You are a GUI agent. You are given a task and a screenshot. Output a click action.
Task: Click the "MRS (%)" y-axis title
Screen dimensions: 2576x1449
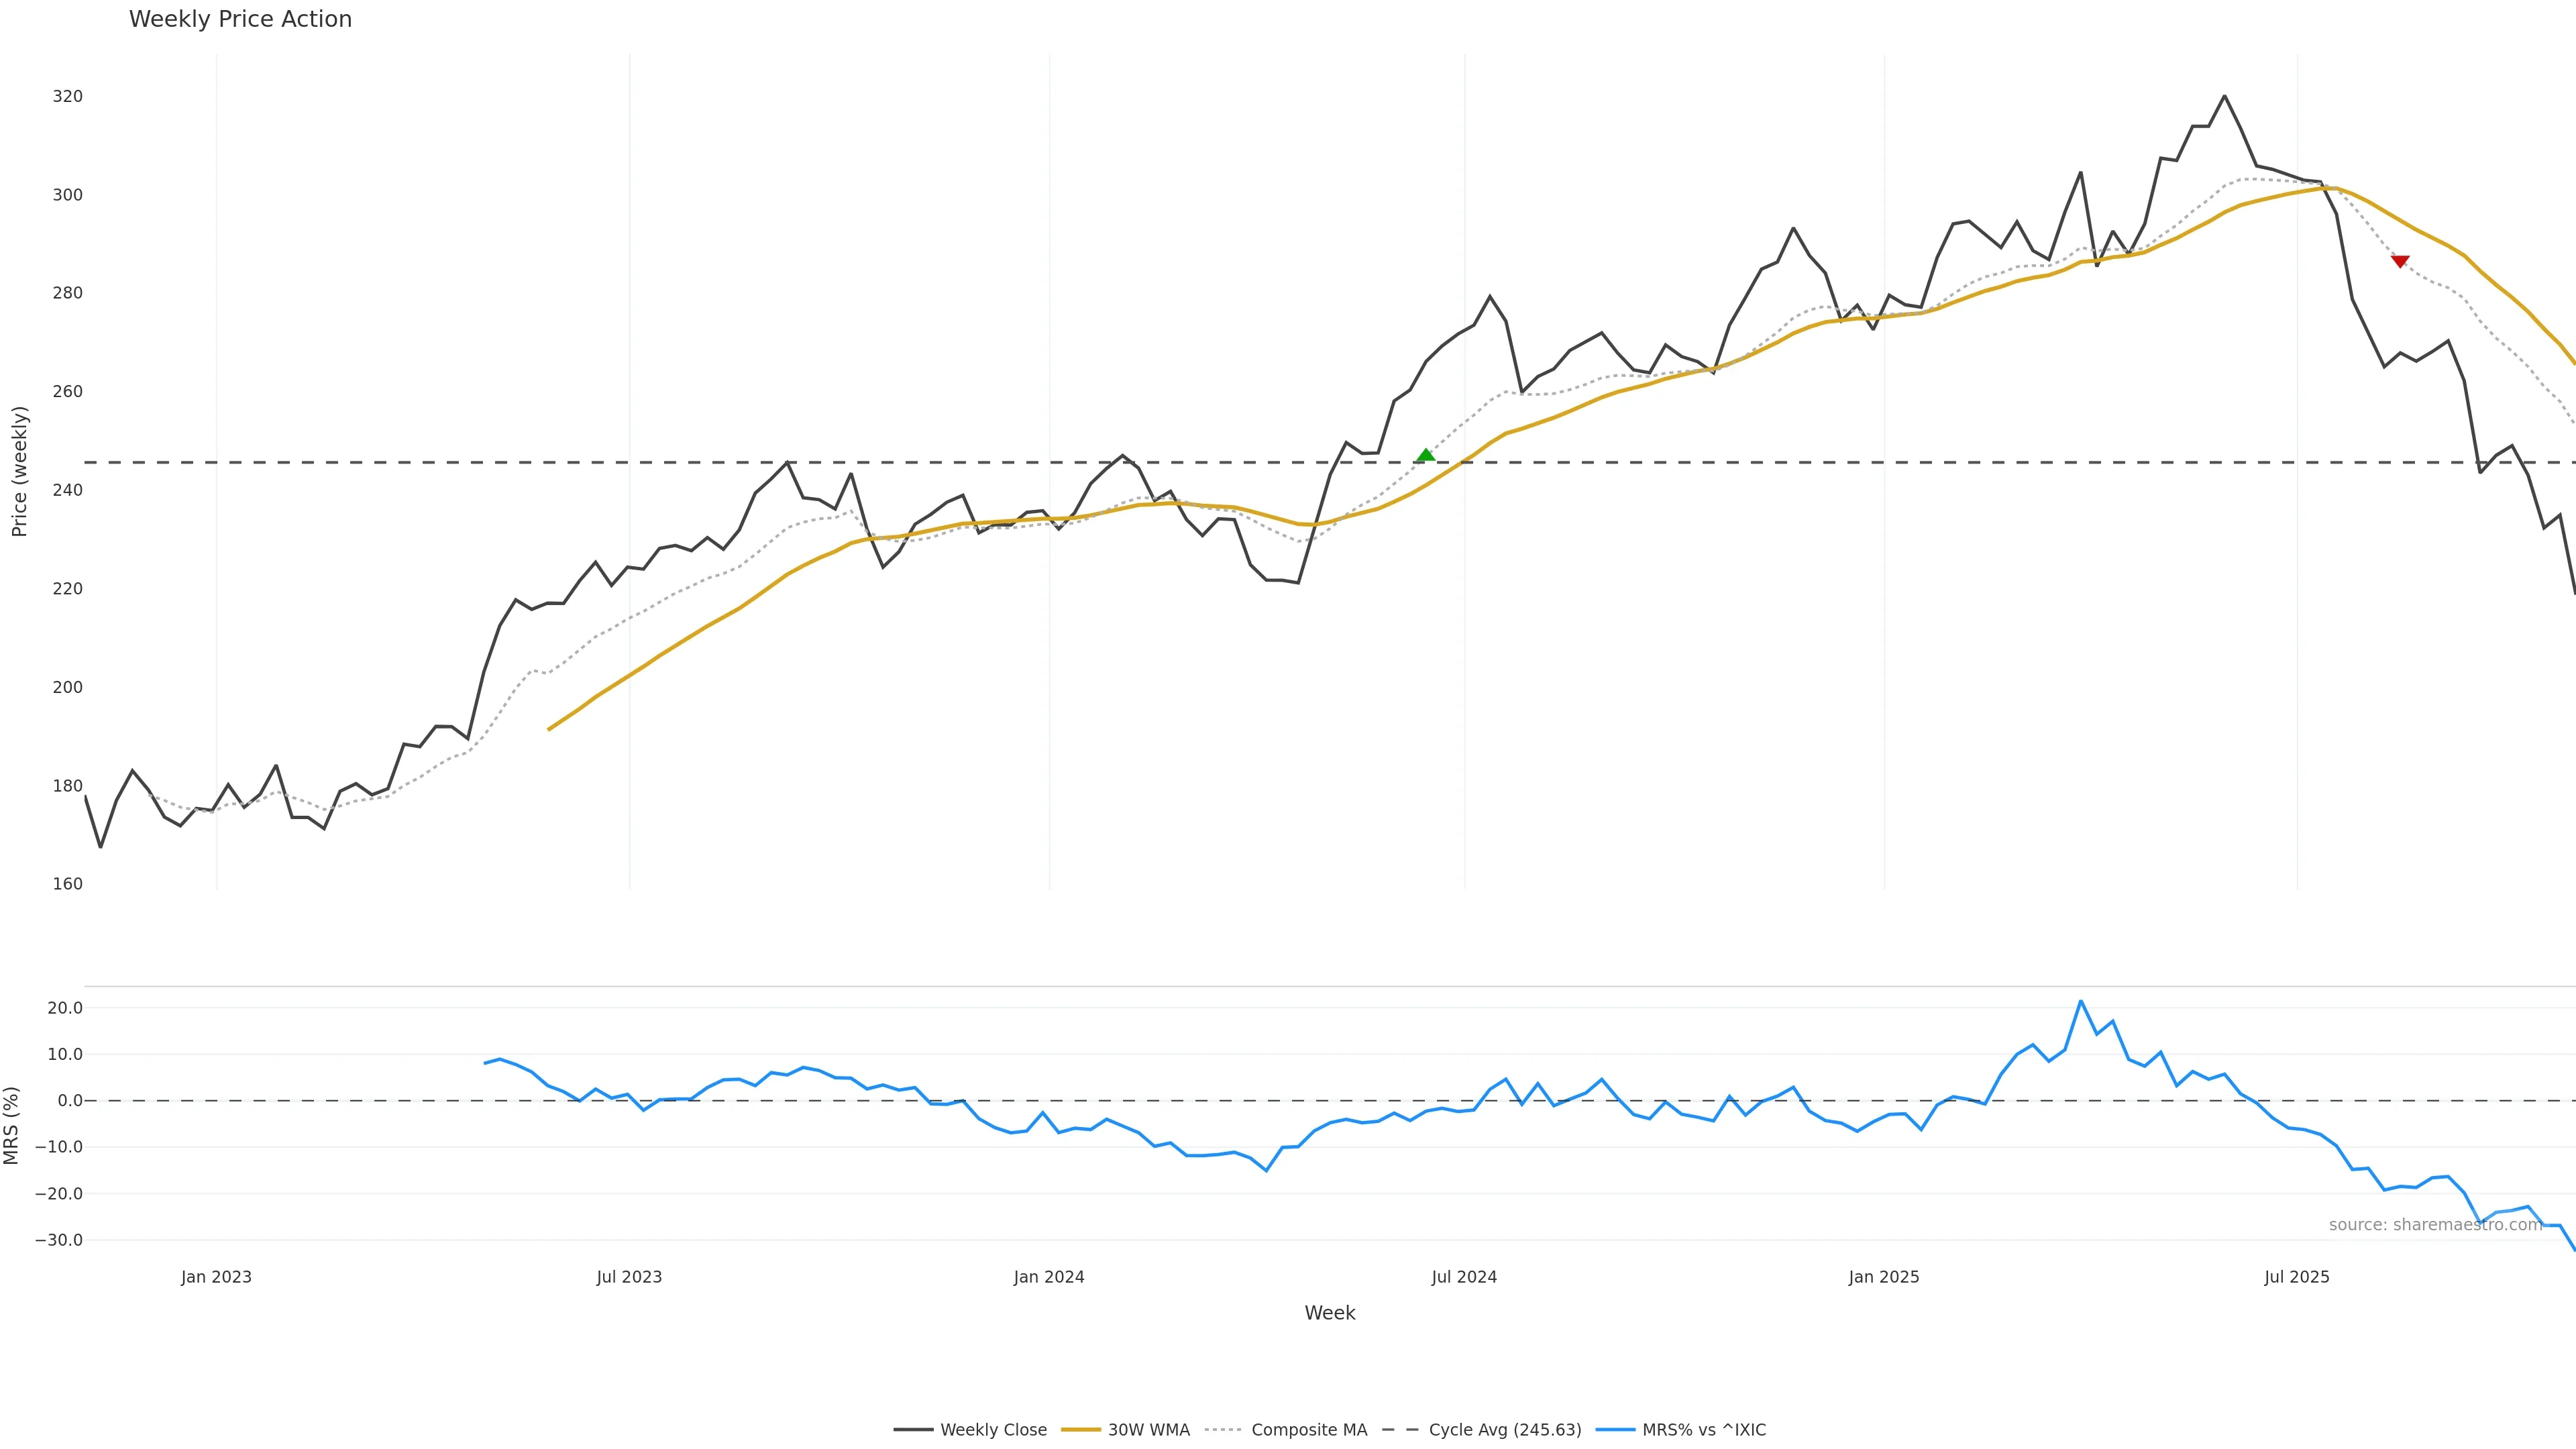tap(11, 1125)
